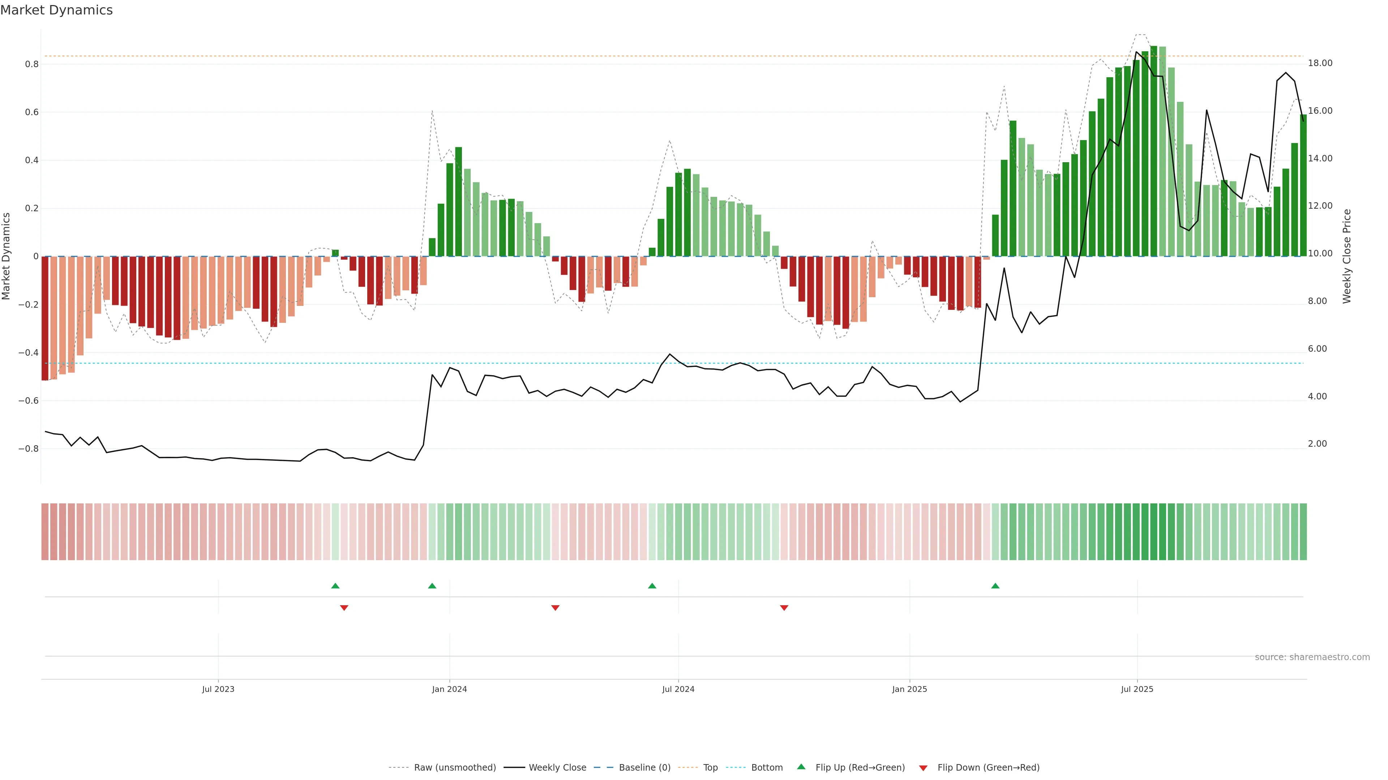The height and width of the screenshot is (780, 1388).
Task: Click the Market Dynamics chart title
Action: tap(57, 10)
